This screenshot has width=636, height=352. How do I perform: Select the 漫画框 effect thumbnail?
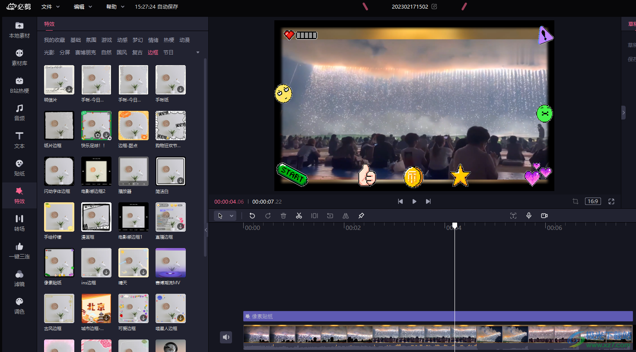[96, 217]
